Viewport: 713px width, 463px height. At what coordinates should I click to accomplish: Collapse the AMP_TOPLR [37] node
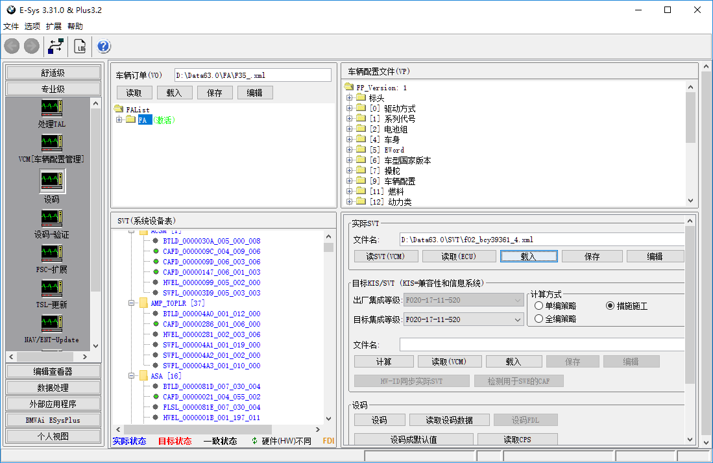point(132,303)
